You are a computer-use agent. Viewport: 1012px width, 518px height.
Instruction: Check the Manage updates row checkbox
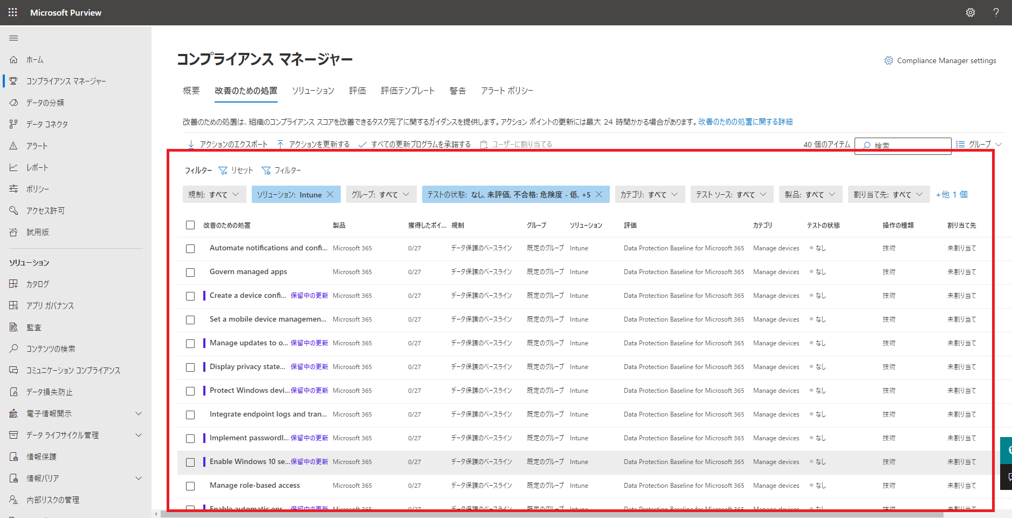coord(190,344)
